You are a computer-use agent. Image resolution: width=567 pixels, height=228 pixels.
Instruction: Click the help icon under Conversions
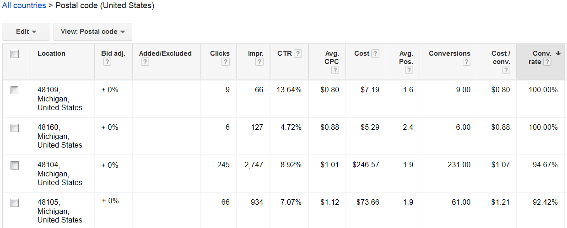click(x=466, y=62)
